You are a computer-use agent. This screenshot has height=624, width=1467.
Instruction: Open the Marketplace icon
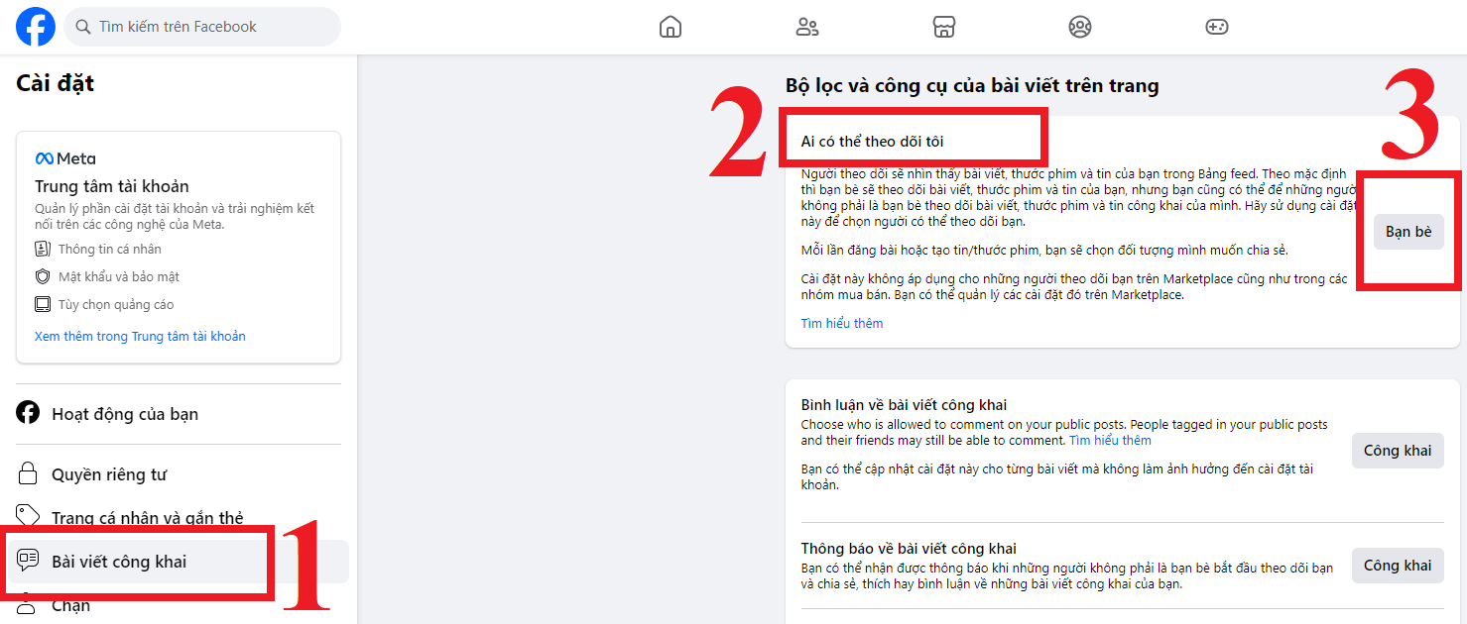944,27
